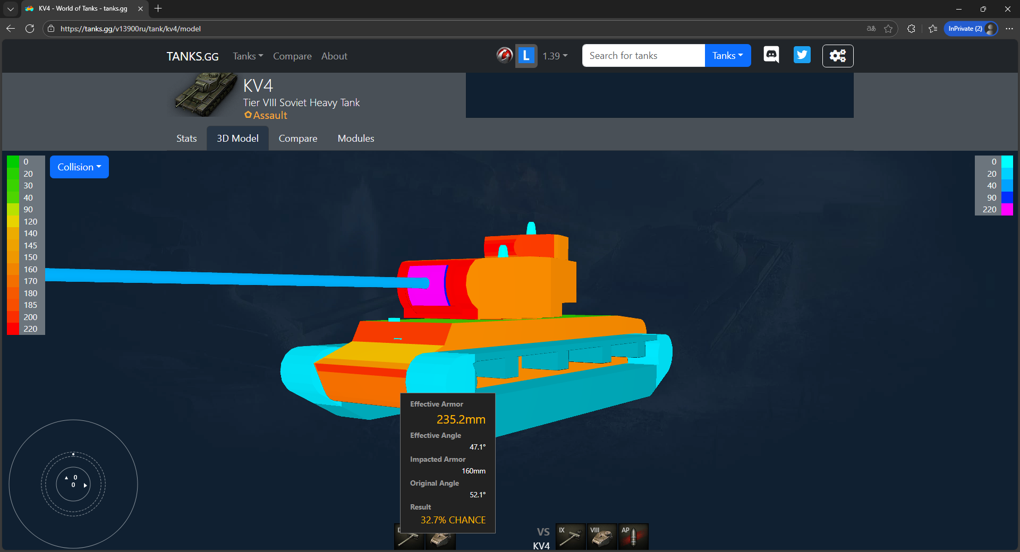Click the magenta 220 spaced-armor legend swatch
1020x552 pixels.
1007,210
